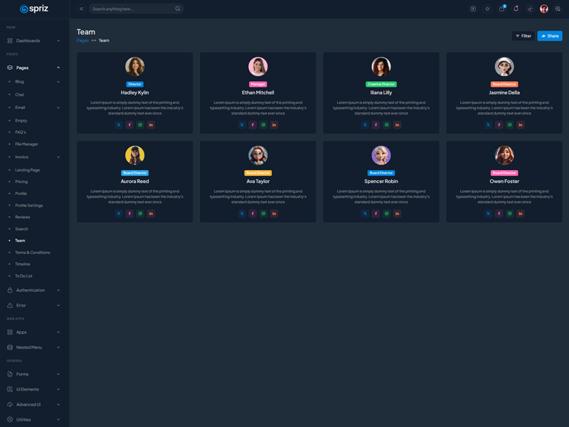Open user profile avatar in header

point(544,9)
